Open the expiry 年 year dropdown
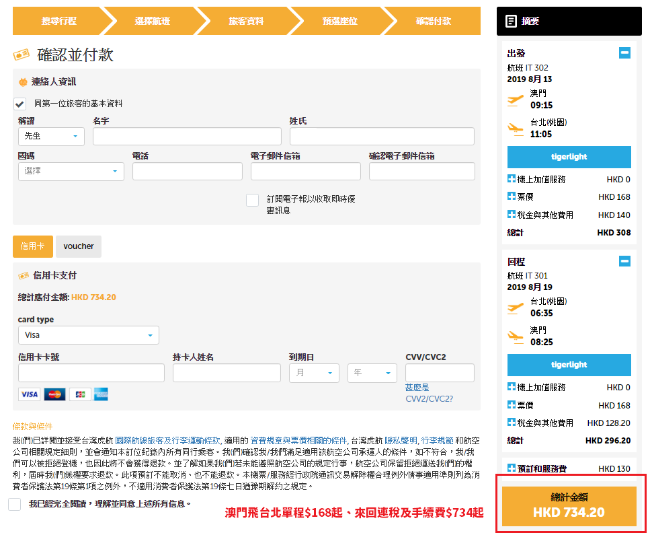 coord(372,373)
